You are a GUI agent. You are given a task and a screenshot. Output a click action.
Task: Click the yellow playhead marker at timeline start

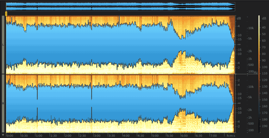point(6,13)
